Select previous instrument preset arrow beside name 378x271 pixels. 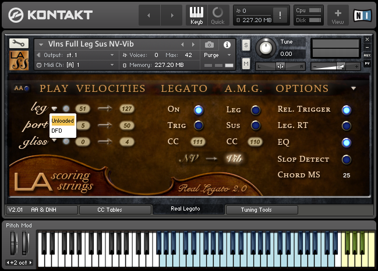click(182, 45)
